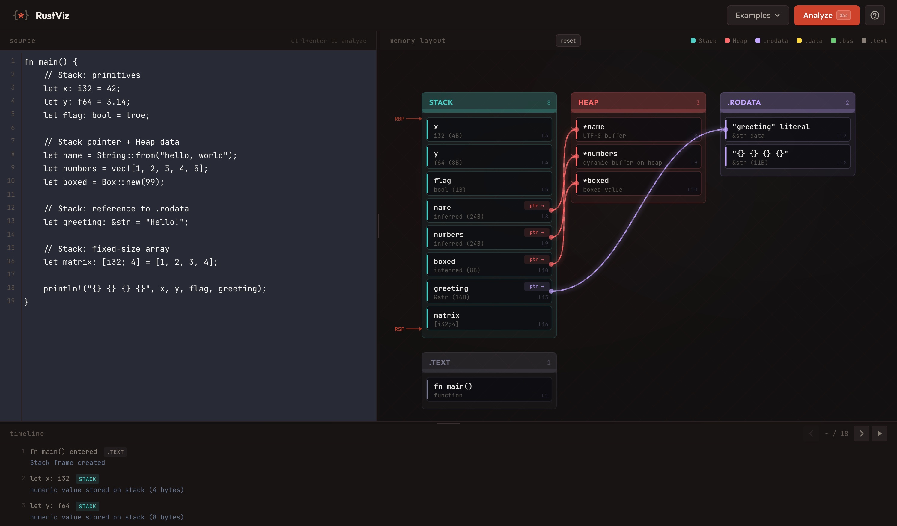Select the memory layout panel header
Viewport: 897px width, 526px height.
tap(417, 40)
